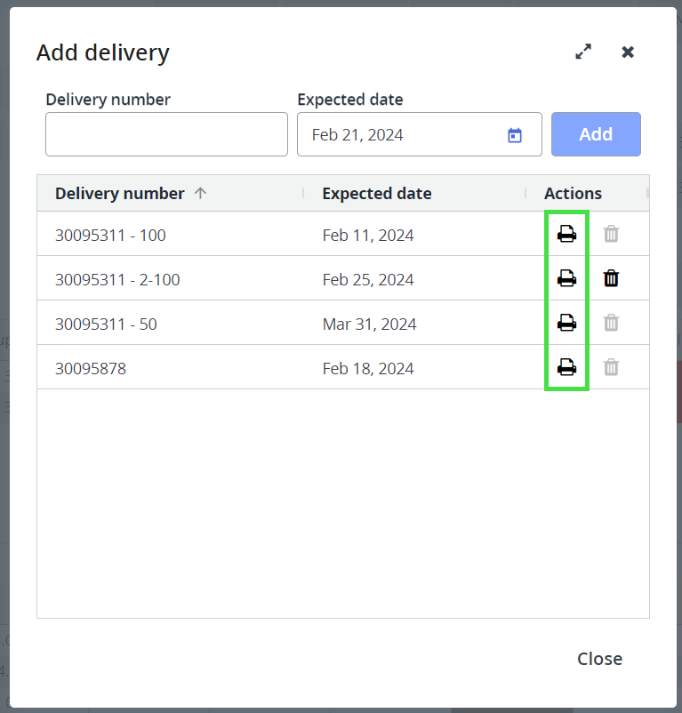Click the Actions column header

point(573,194)
